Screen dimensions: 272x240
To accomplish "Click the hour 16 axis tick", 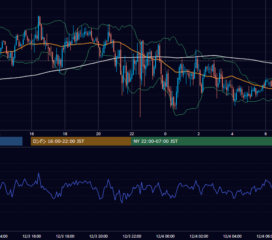I will click(32, 134).
